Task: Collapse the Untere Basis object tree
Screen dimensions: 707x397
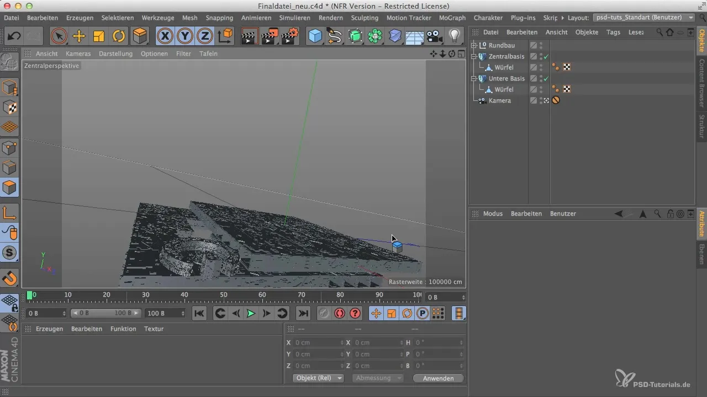Action: click(473, 78)
